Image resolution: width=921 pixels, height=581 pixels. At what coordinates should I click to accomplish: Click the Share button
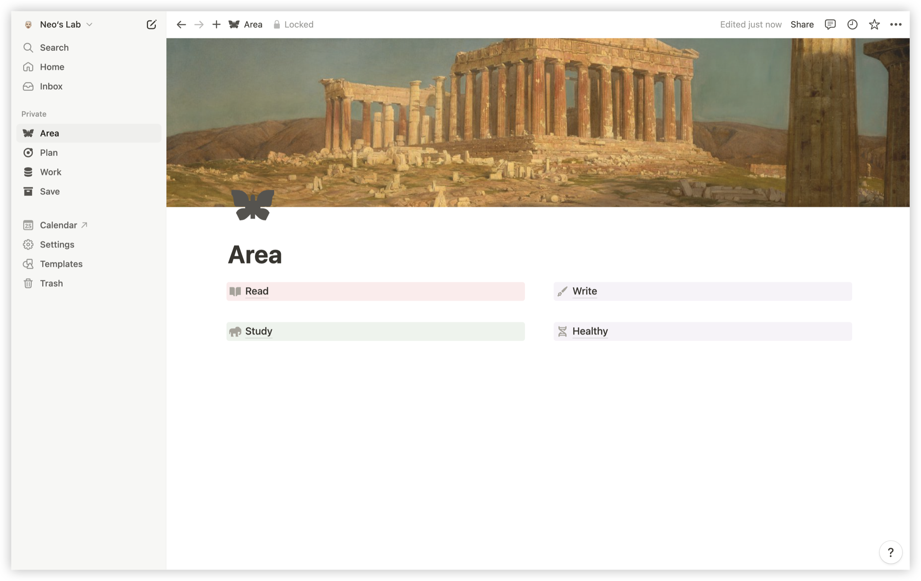[x=802, y=24]
